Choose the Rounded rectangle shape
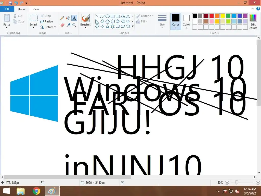The image size is (261, 196). [x=118, y=16]
